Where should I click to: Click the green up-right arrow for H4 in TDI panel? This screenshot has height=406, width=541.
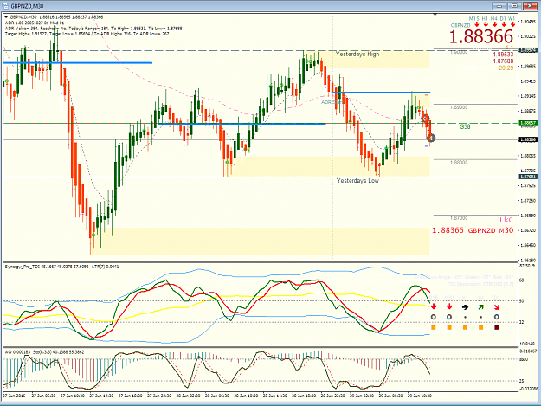tap(480, 306)
